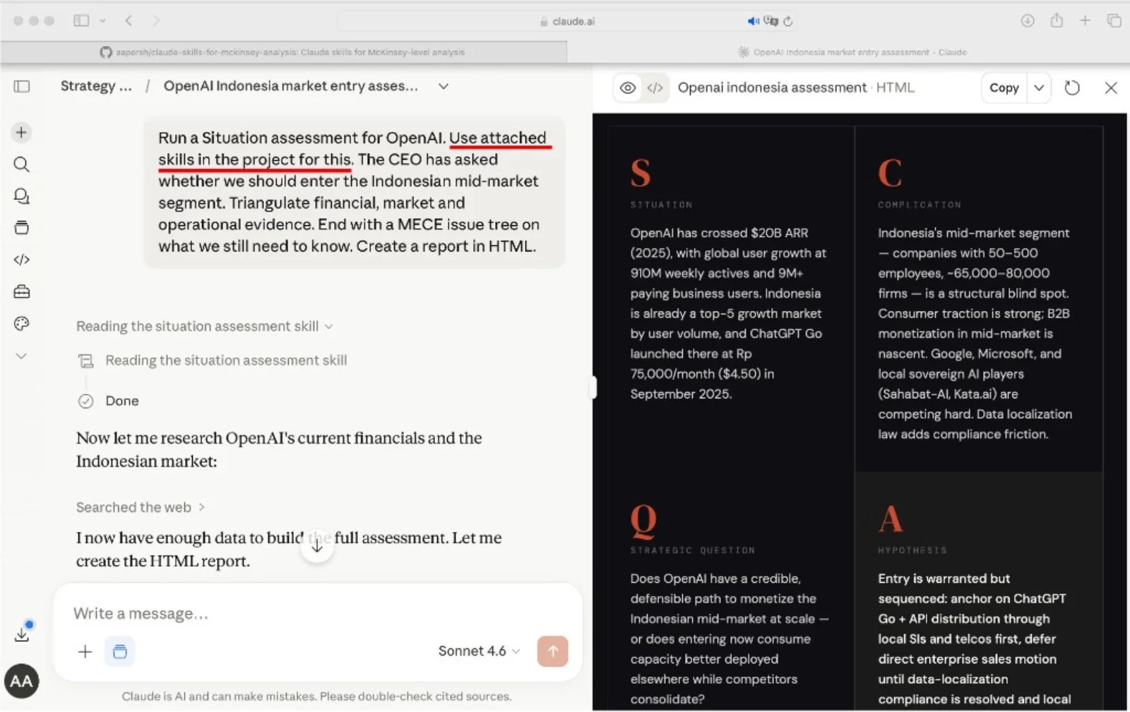The width and height of the screenshot is (1130, 712).
Task: Switch artifact to preview eye view
Action: pos(628,88)
